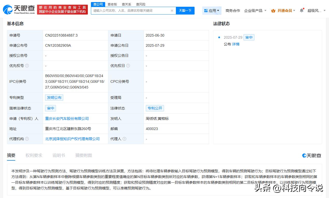Select the IPC classification codes cell
The height and width of the screenshot is (198, 329).
[75, 81]
